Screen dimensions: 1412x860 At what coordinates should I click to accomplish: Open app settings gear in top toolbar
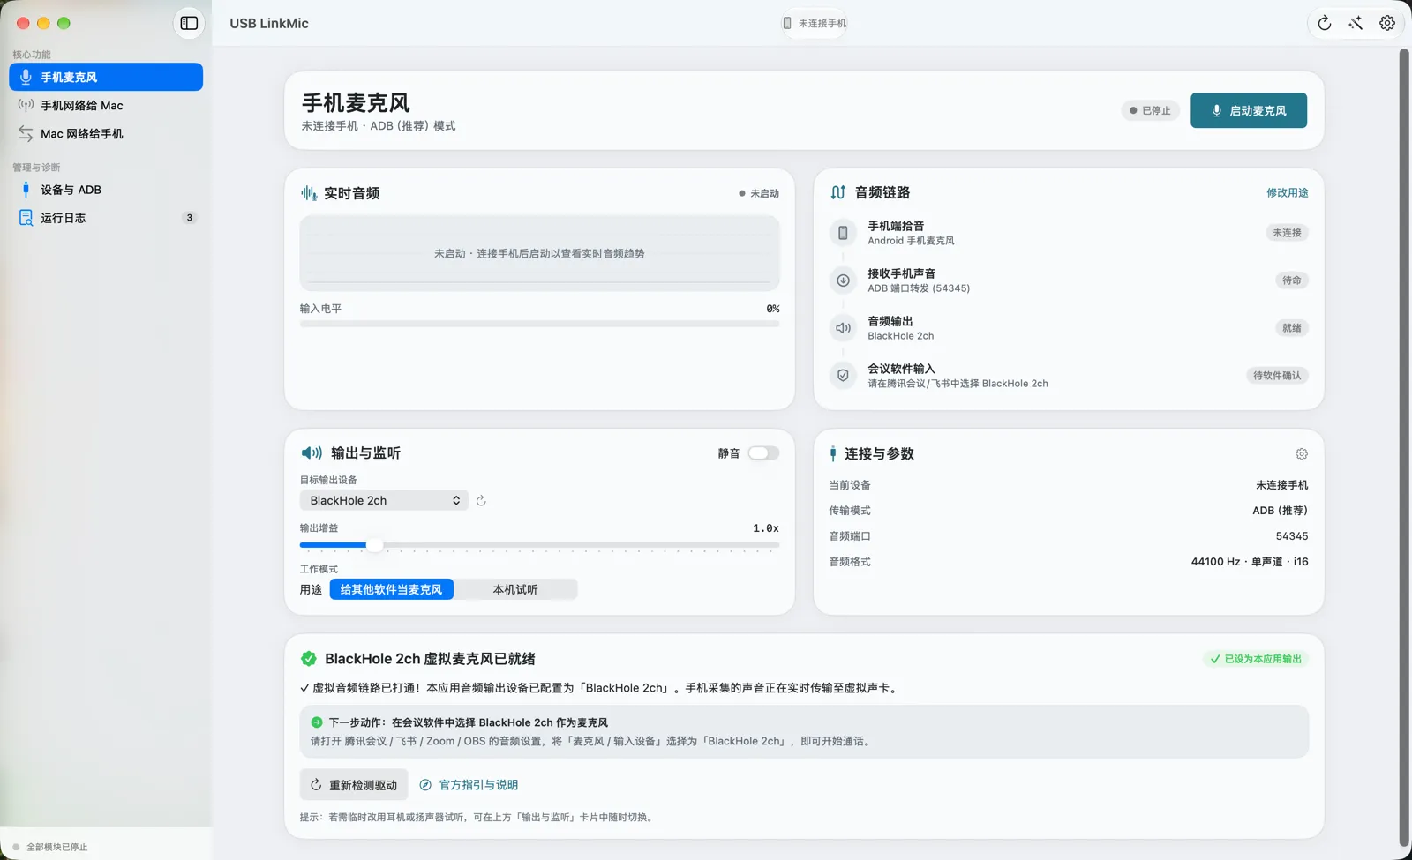point(1387,23)
